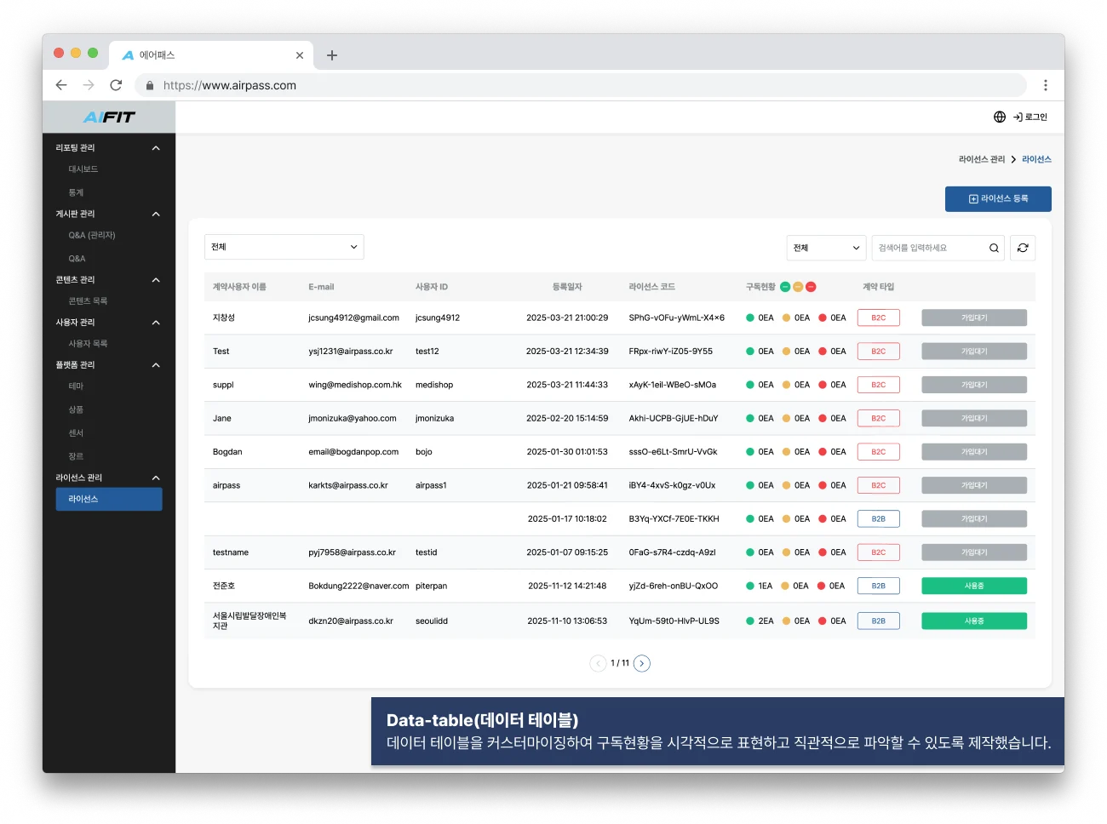
Task: Open 대시보드 in the sidebar
Action: point(83,169)
